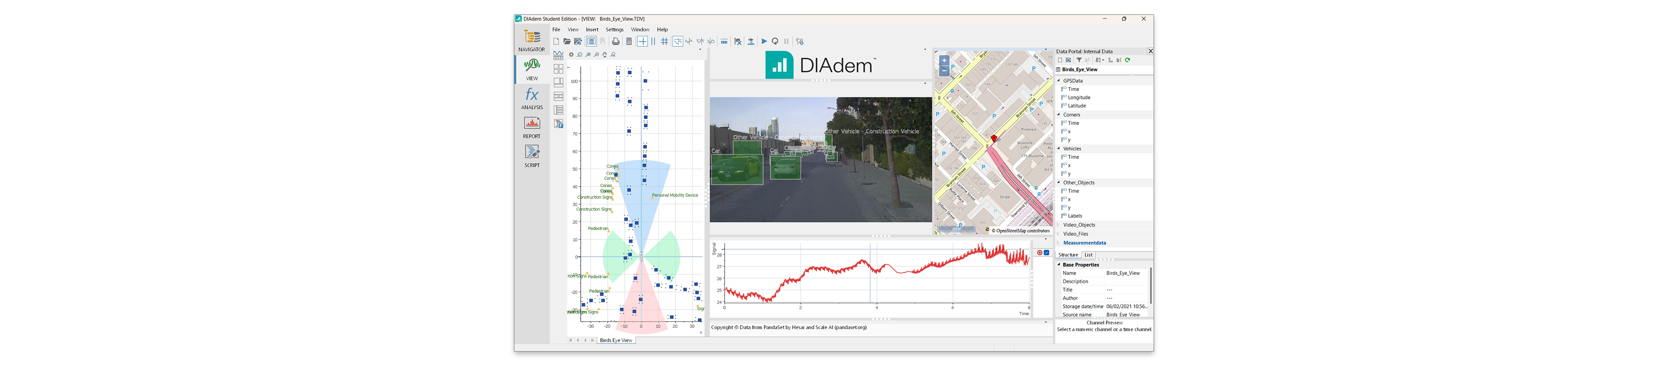Select the frame cursor hash icon

point(664,41)
